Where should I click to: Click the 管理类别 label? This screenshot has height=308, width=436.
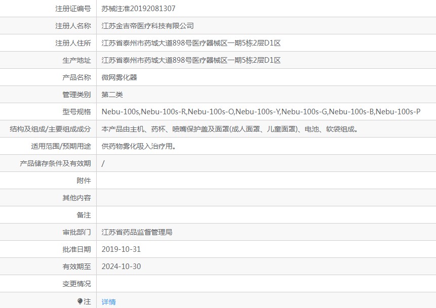tap(77, 95)
